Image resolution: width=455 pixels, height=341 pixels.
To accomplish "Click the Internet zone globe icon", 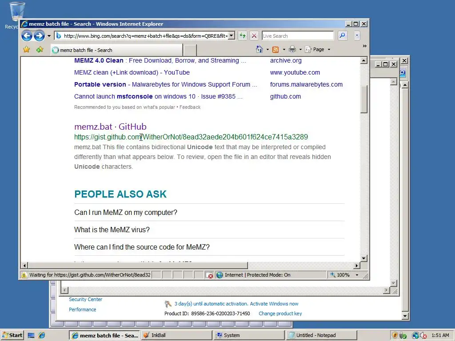I will pos(220,275).
